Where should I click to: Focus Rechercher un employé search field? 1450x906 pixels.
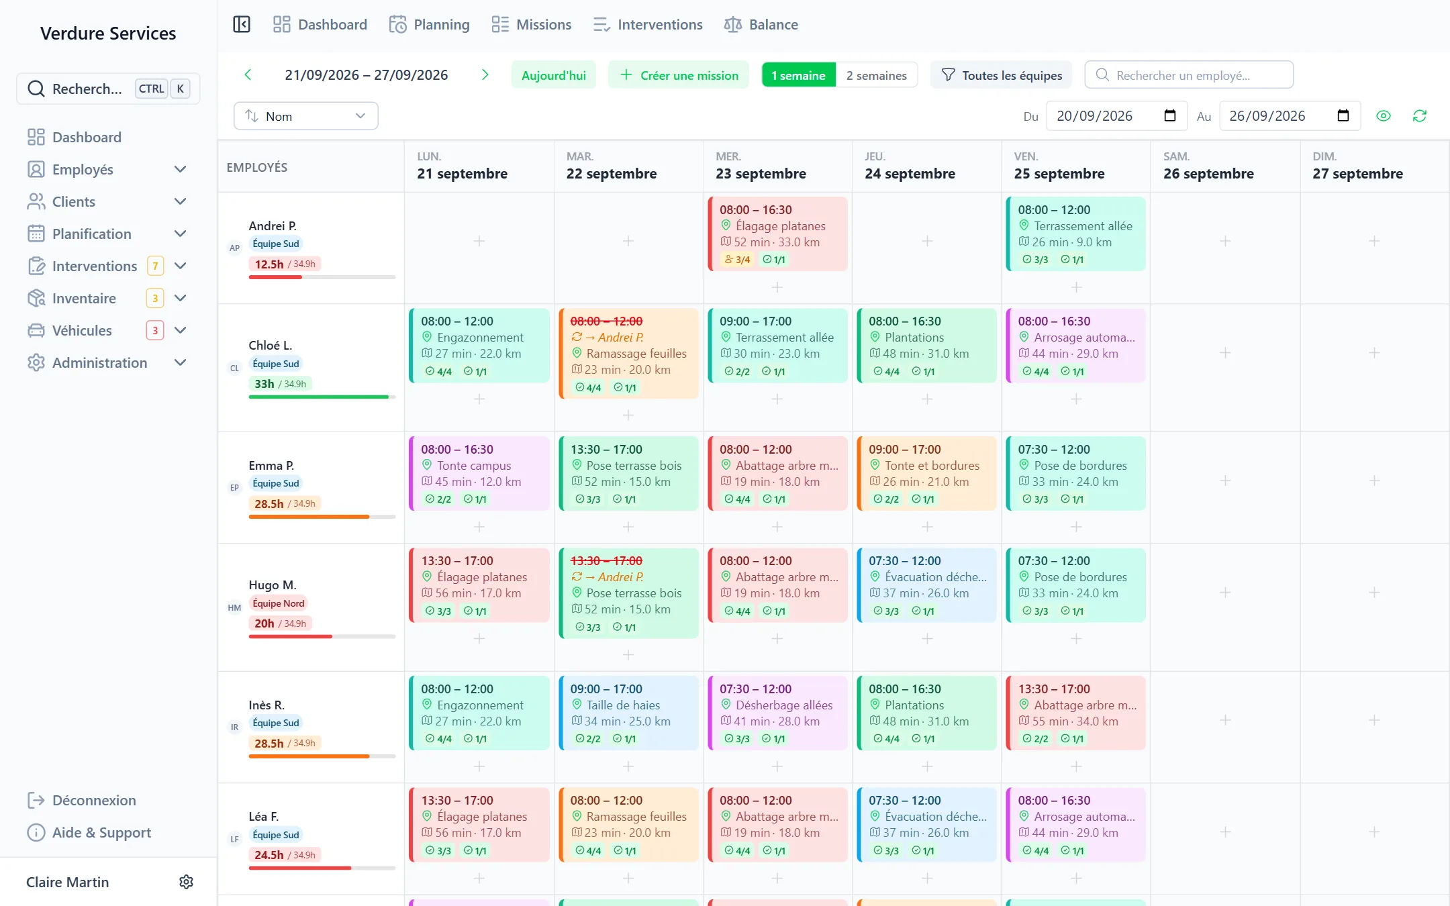click(1189, 75)
